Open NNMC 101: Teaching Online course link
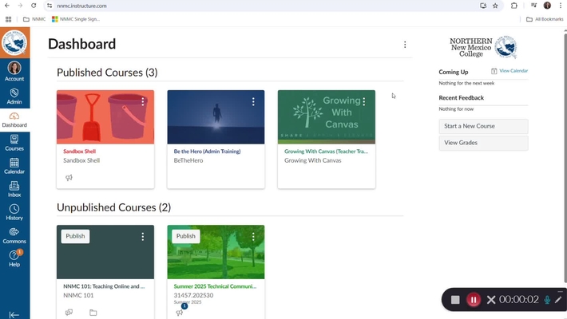Image resolution: width=567 pixels, height=319 pixels. pos(104,286)
